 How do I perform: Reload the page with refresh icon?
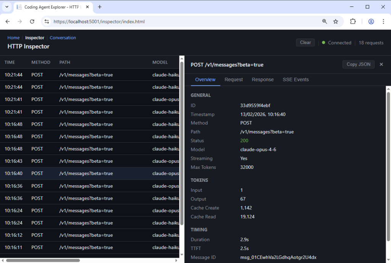(32, 22)
